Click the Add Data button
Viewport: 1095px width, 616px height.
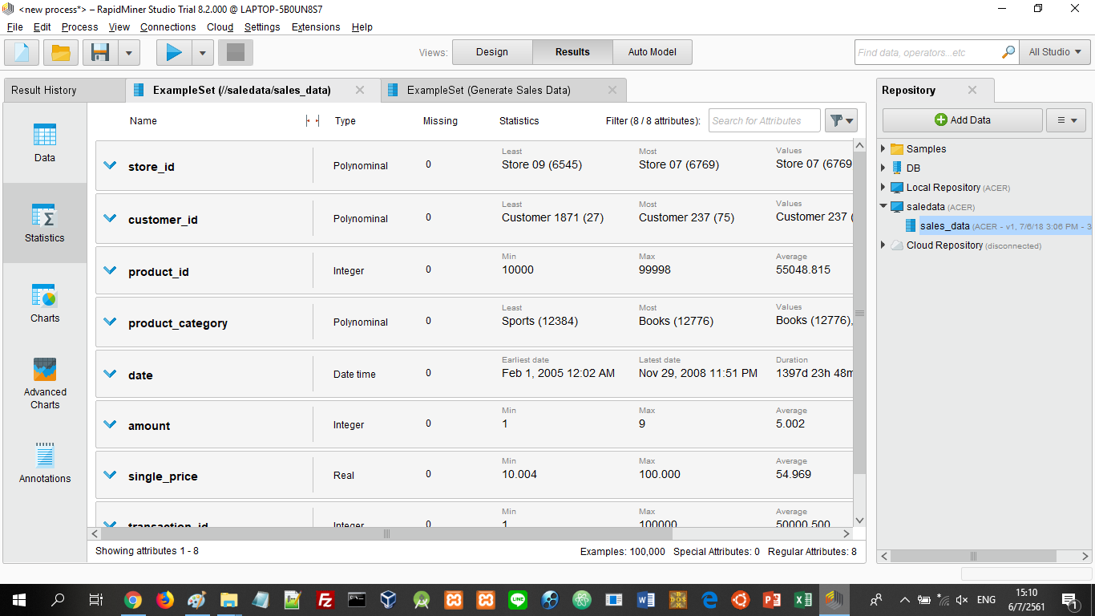pyautogui.click(x=962, y=120)
